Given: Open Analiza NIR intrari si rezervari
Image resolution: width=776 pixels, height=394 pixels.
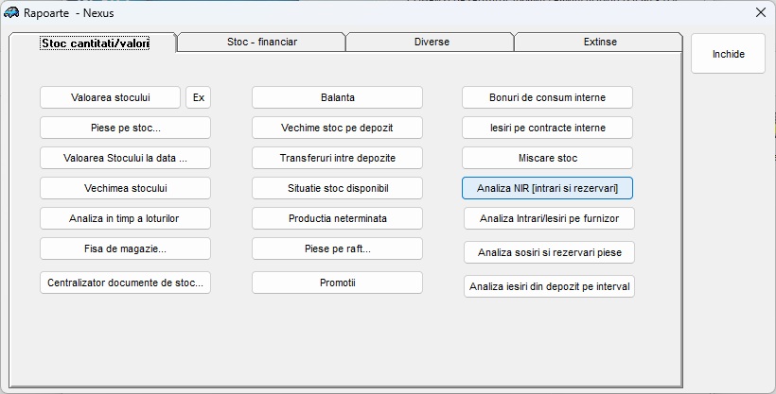Looking at the screenshot, I should (547, 188).
